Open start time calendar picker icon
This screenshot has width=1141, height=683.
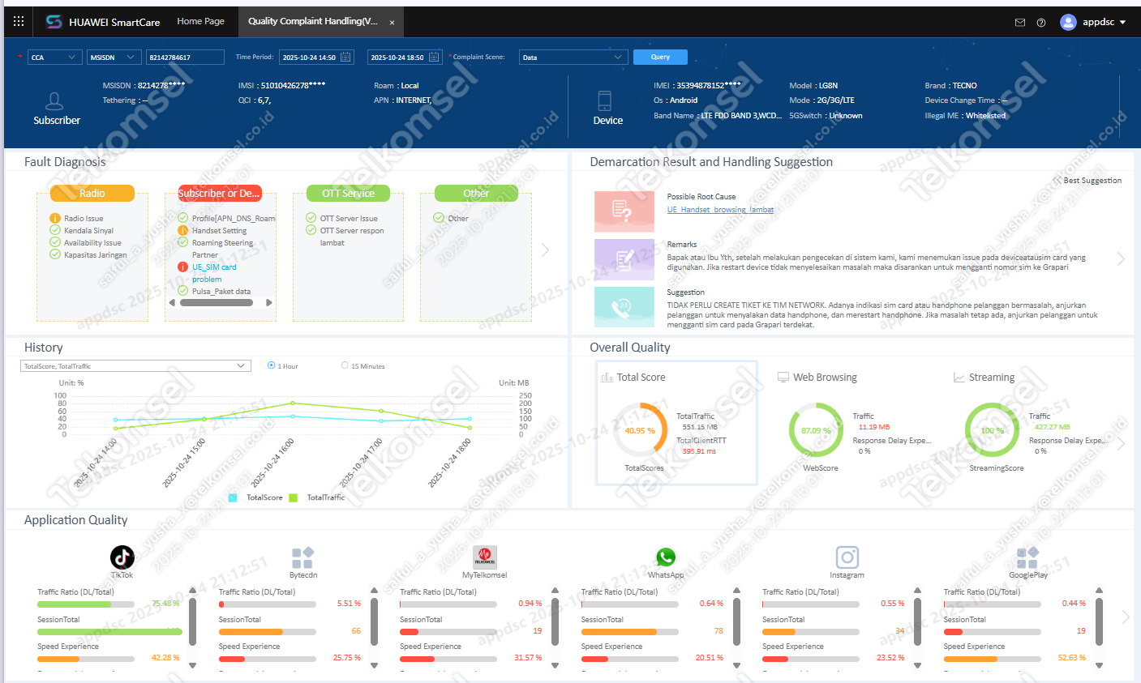pyautogui.click(x=346, y=57)
